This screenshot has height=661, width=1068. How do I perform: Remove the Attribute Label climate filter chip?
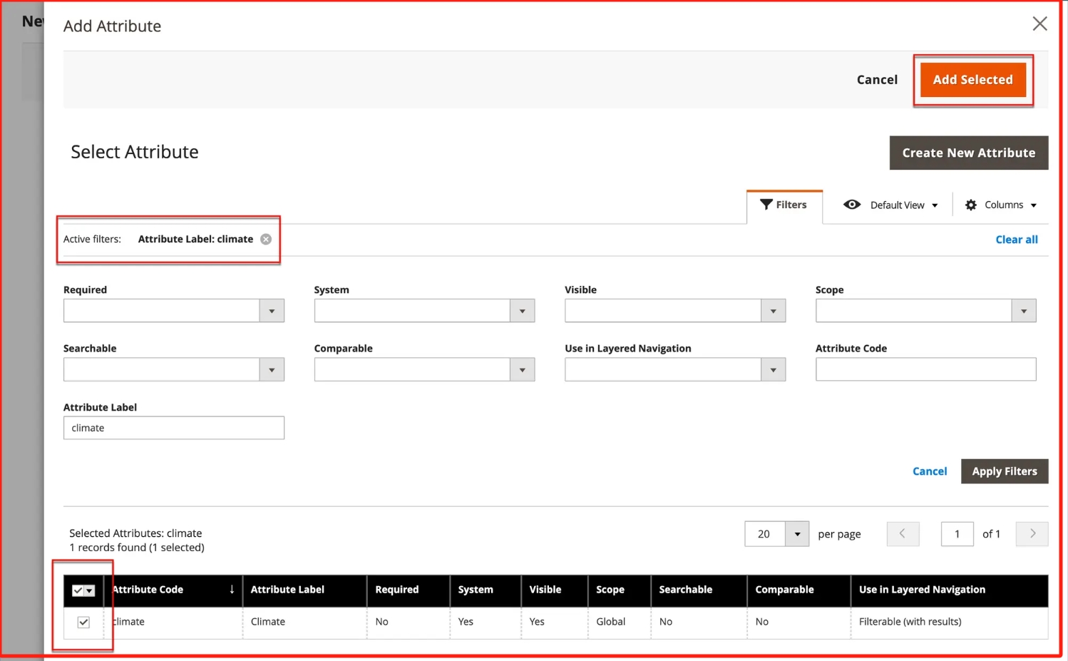pos(266,240)
